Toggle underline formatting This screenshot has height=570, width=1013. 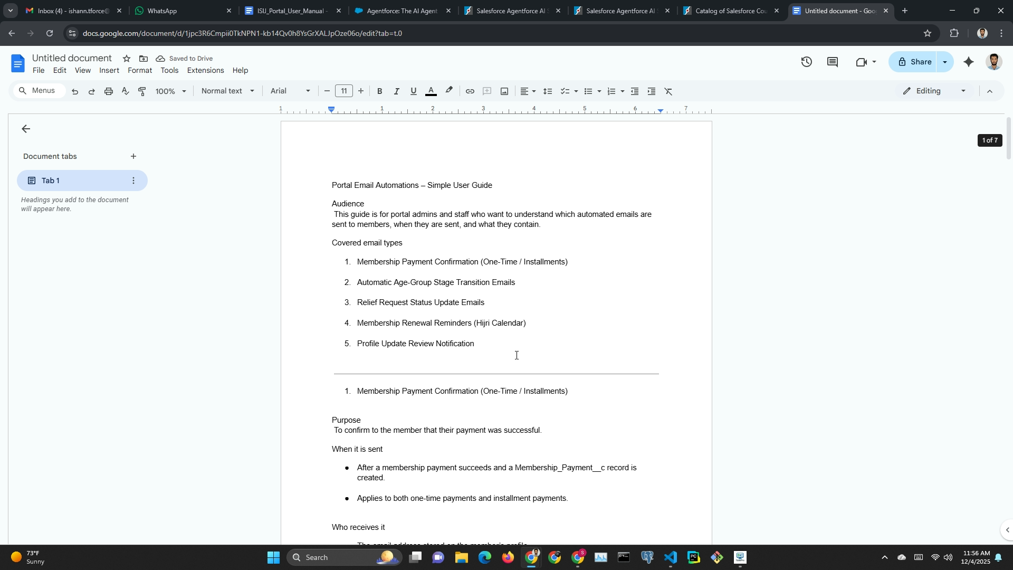tap(413, 91)
